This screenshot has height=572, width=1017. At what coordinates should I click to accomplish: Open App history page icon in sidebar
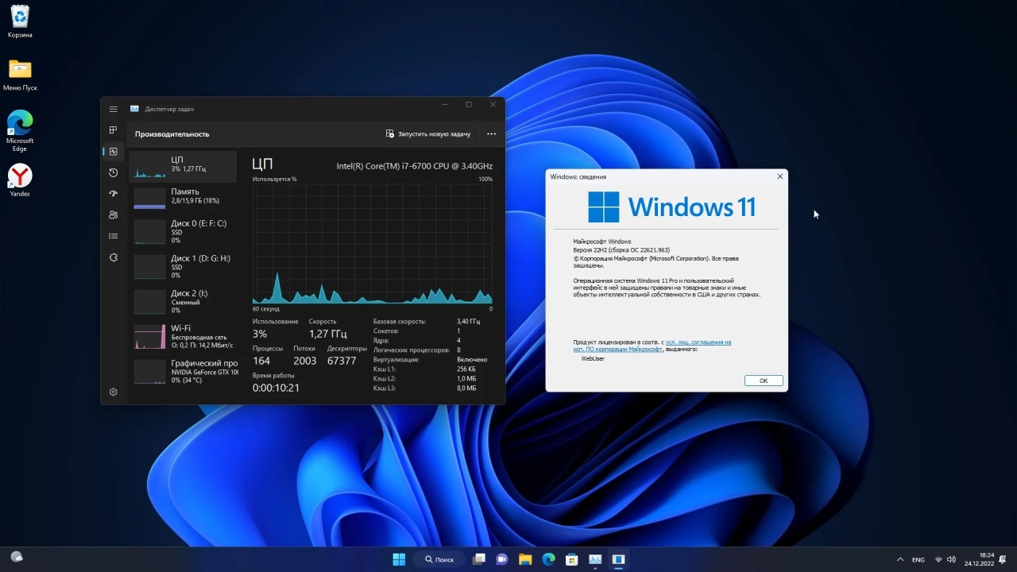[114, 172]
